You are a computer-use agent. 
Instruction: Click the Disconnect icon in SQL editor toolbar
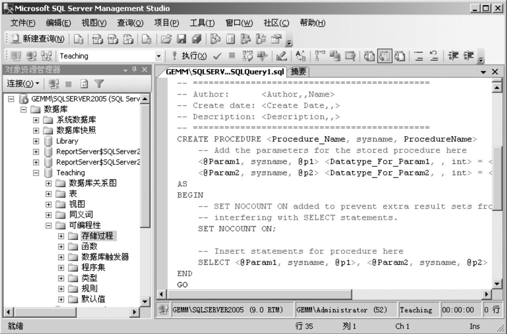tap(31, 56)
